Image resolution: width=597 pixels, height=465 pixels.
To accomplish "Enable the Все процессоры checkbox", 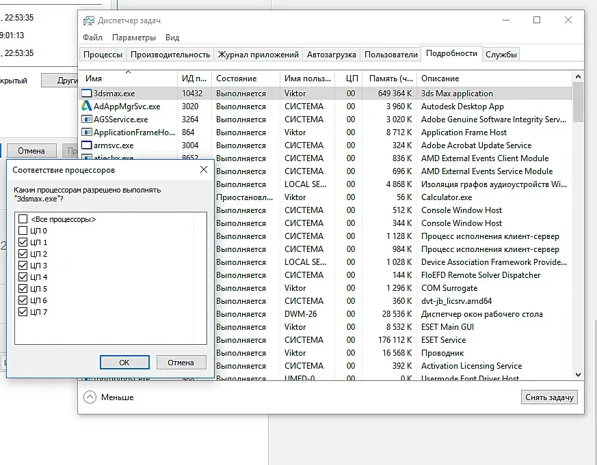I will pyautogui.click(x=23, y=219).
